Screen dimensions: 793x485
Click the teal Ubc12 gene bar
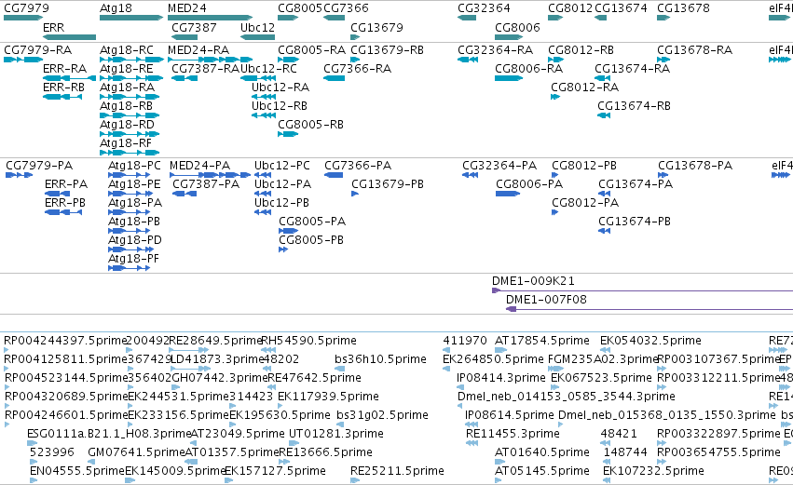pyautogui.click(x=257, y=37)
